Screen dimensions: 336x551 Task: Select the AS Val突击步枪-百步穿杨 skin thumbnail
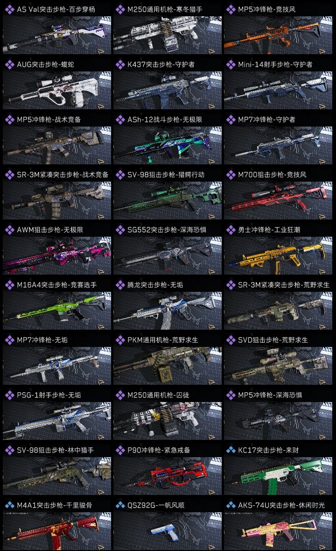click(x=57, y=35)
